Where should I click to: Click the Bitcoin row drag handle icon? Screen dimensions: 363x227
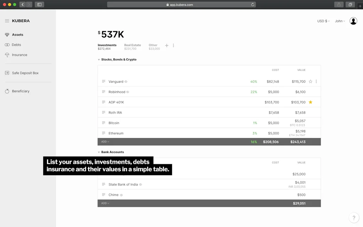(104, 123)
